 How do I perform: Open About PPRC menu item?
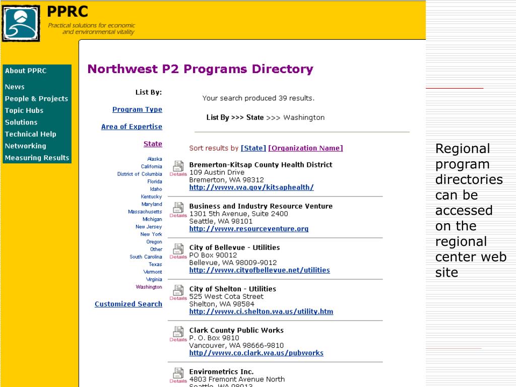point(26,71)
